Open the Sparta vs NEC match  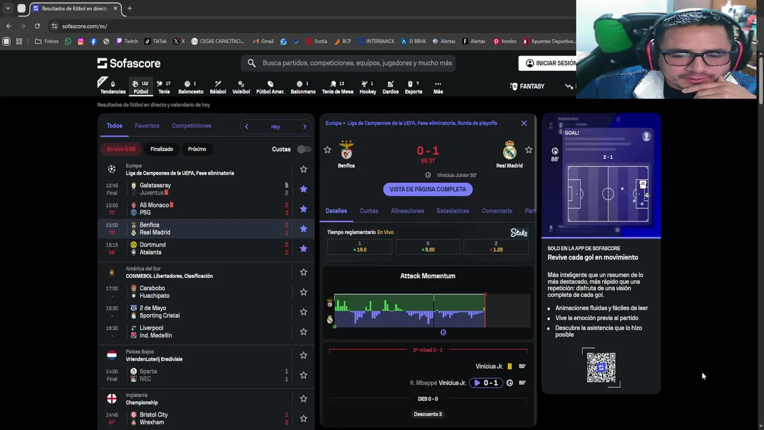(x=206, y=375)
